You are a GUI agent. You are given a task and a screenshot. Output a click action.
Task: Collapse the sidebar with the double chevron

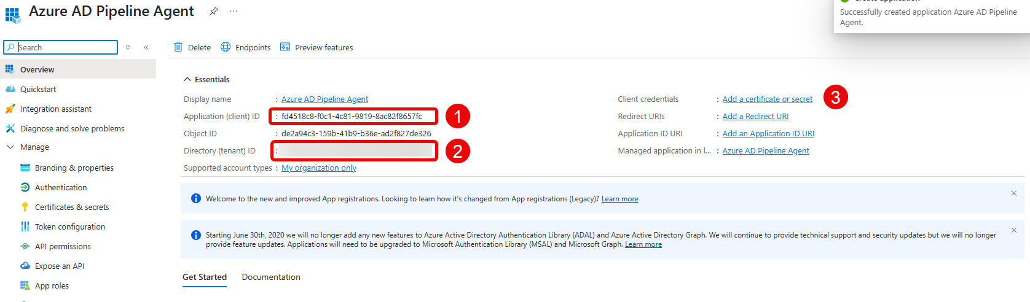146,47
